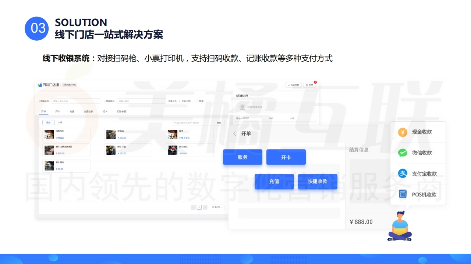Click the 凡科门店通 logo
Viewport: 471px width, 264px height.
coord(49,85)
